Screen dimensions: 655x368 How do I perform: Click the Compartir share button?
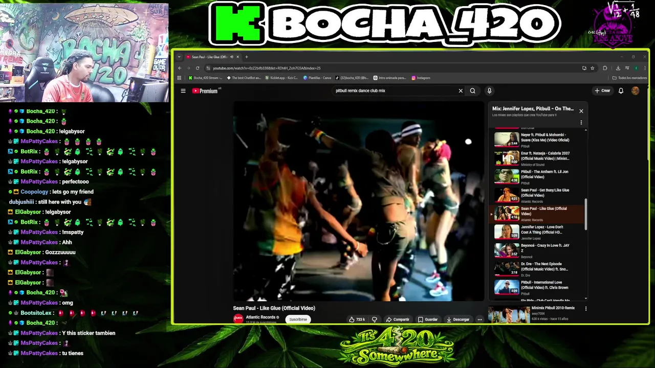tap(398, 319)
